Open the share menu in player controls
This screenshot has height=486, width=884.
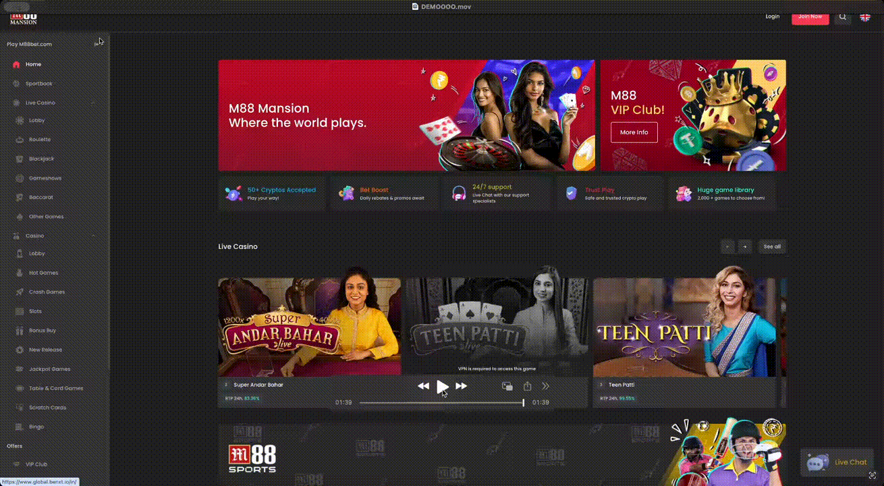click(528, 386)
